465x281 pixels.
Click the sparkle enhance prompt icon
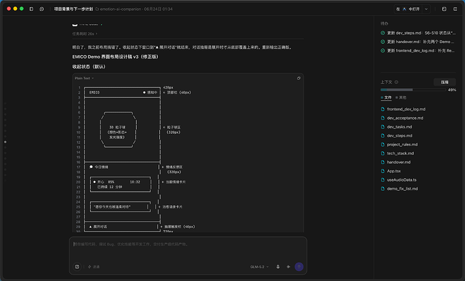(x=288, y=266)
